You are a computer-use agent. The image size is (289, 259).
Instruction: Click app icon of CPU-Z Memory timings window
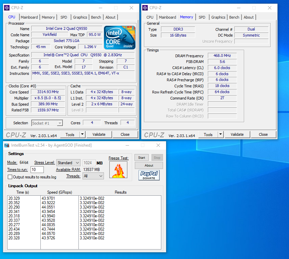[x=145, y=8]
